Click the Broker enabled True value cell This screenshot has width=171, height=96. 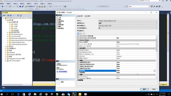136,42
